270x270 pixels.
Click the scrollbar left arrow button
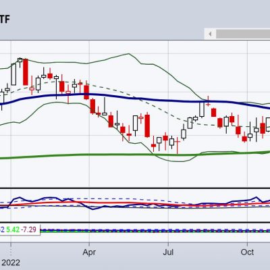[210, 34]
